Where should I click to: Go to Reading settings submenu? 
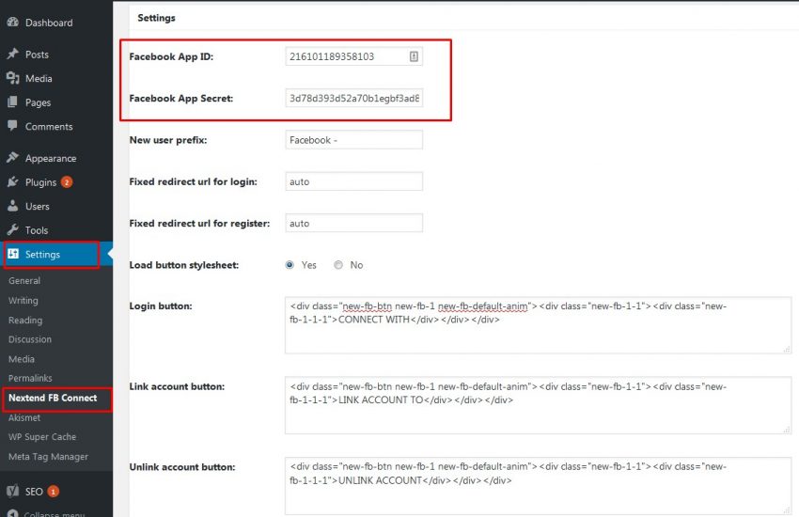point(25,320)
